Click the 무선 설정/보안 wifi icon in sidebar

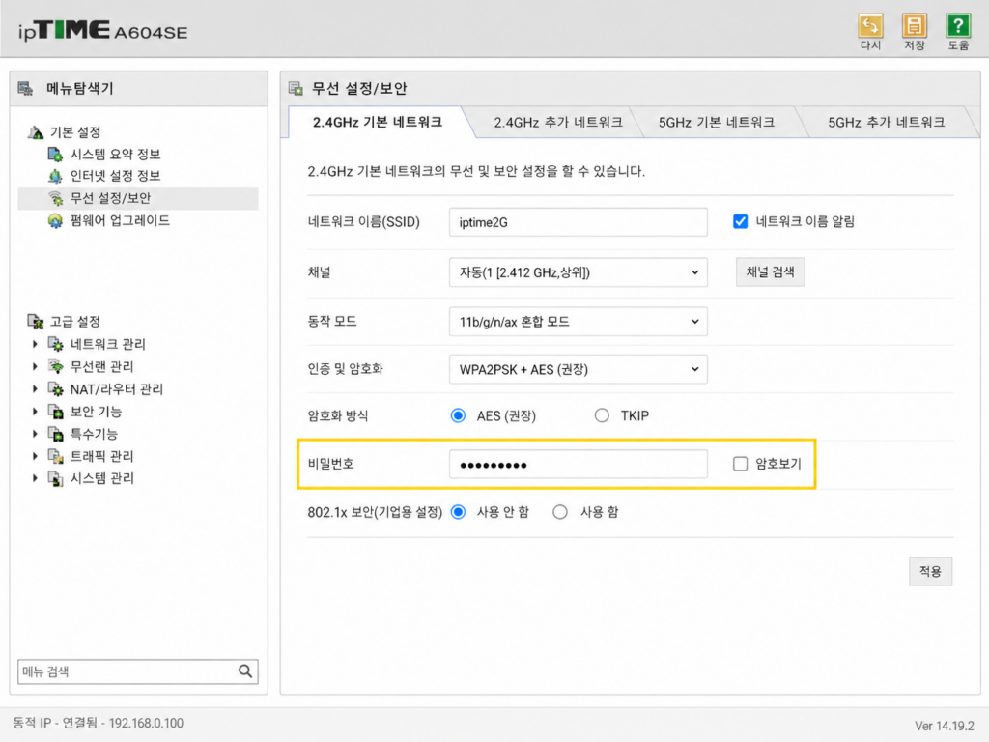[x=55, y=198]
